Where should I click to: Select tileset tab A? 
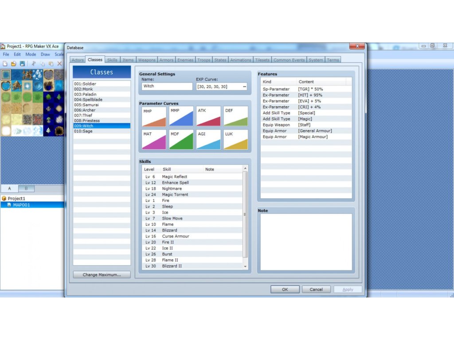click(10, 189)
